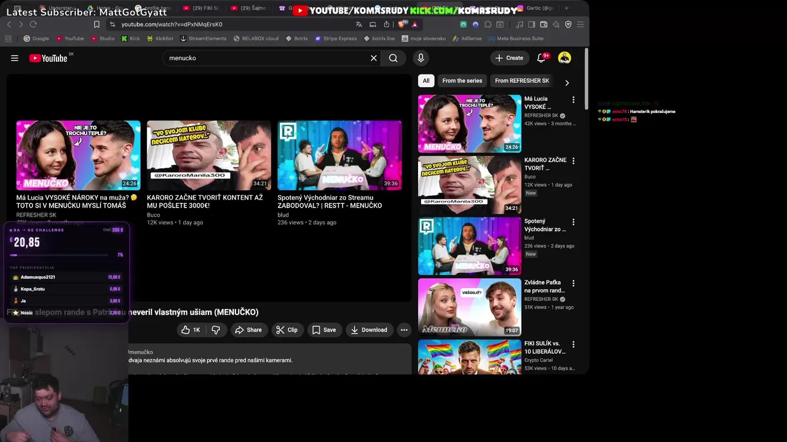787x442 pixels.
Task: Bookmark this page from the address bar
Action: [x=97, y=25]
